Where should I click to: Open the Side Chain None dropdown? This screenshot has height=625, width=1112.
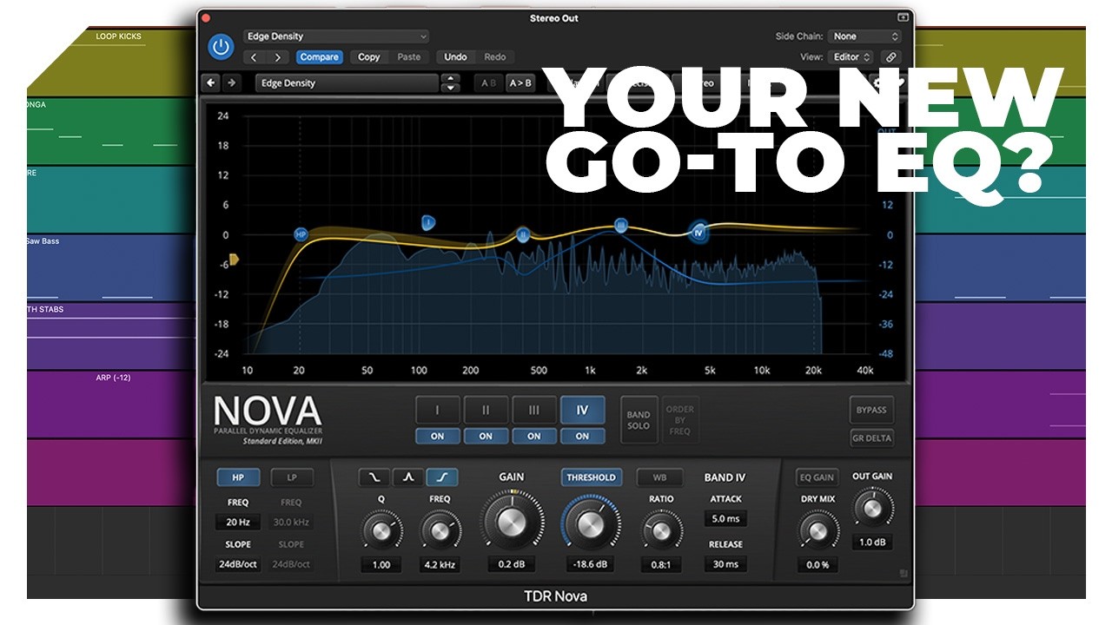pyautogui.click(x=864, y=36)
